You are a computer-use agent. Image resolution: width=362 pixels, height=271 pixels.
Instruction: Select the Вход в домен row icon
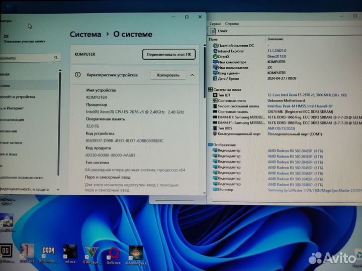coord(215,73)
